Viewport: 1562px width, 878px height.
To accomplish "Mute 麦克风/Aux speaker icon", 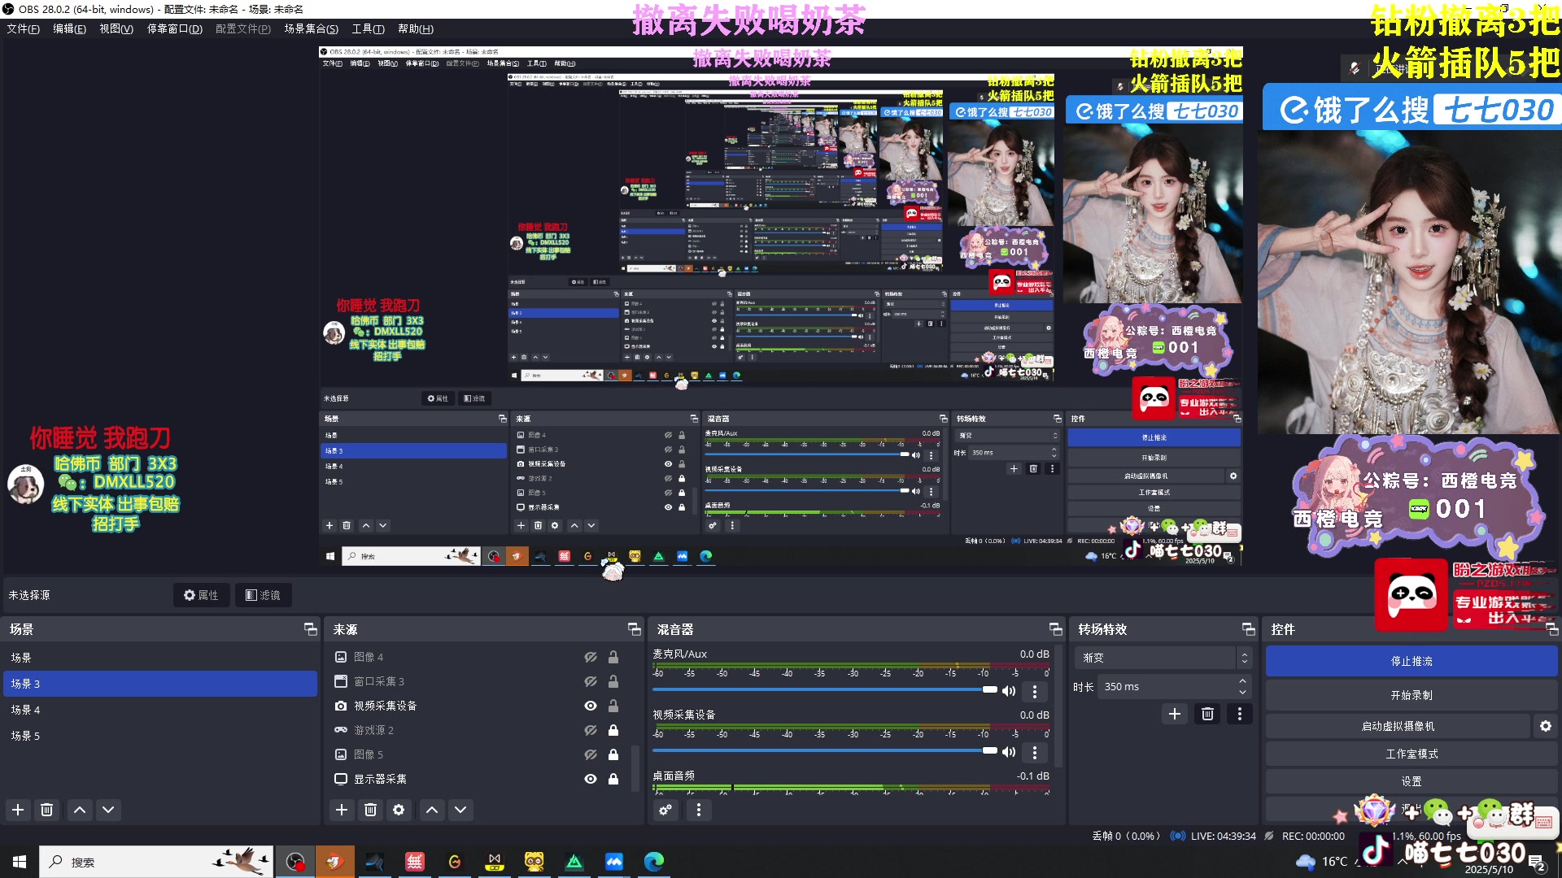I will coord(1009,691).
